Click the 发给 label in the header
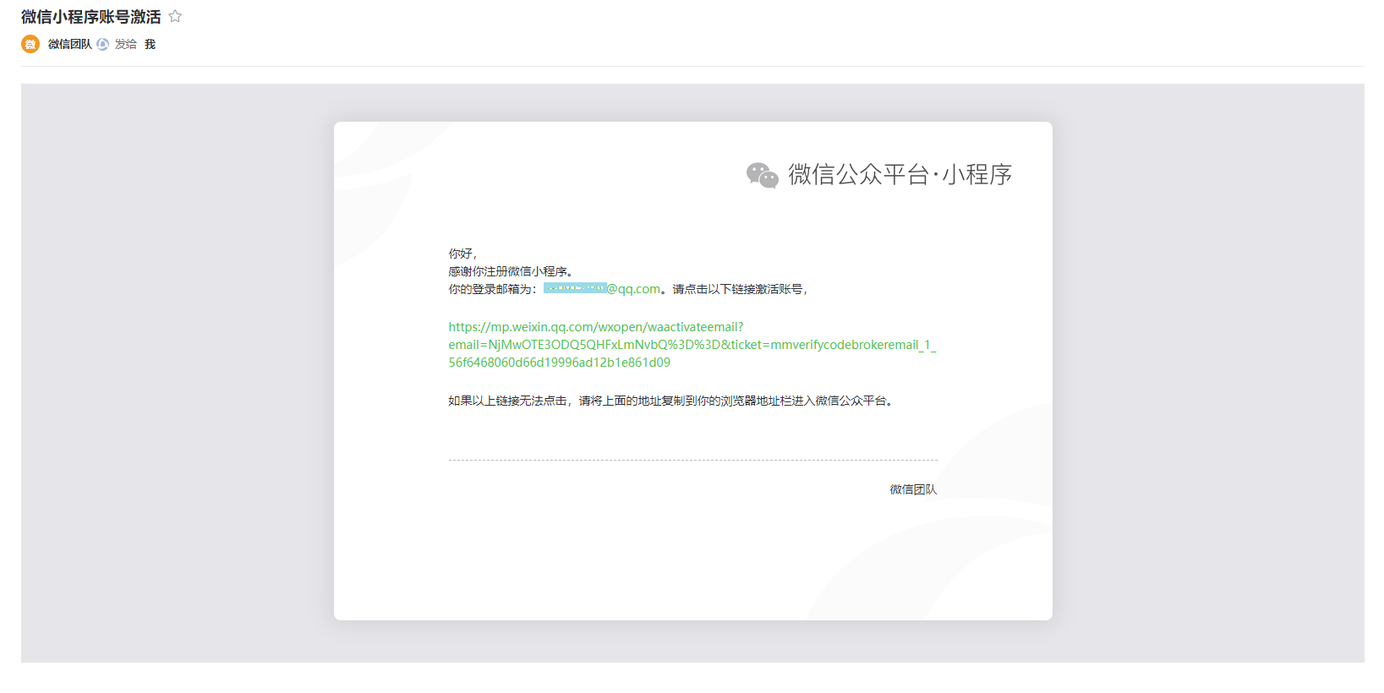This screenshot has height=693, width=1384. pos(126,44)
